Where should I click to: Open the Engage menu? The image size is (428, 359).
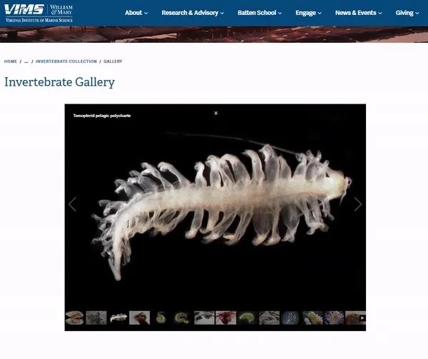point(308,13)
